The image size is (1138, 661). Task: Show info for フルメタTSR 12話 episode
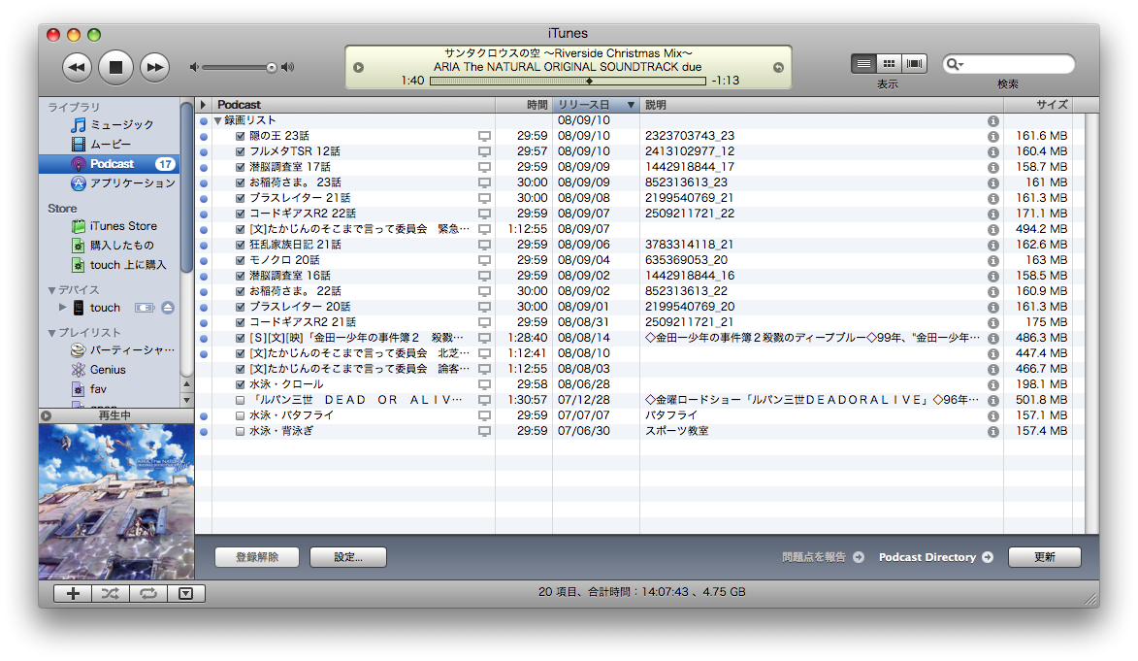tap(992, 151)
